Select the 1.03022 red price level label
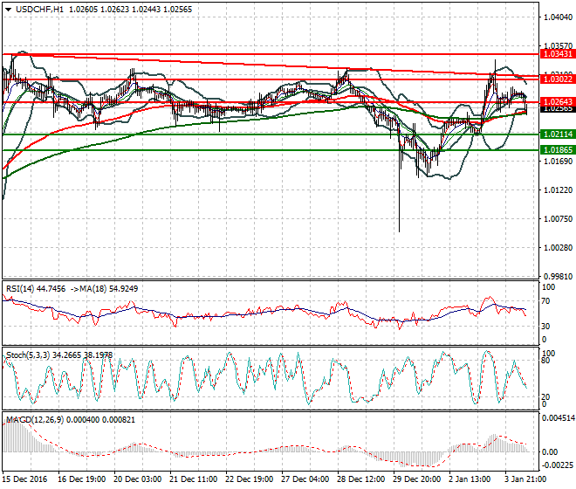The width and height of the screenshot is (576, 489). coord(558,79)
